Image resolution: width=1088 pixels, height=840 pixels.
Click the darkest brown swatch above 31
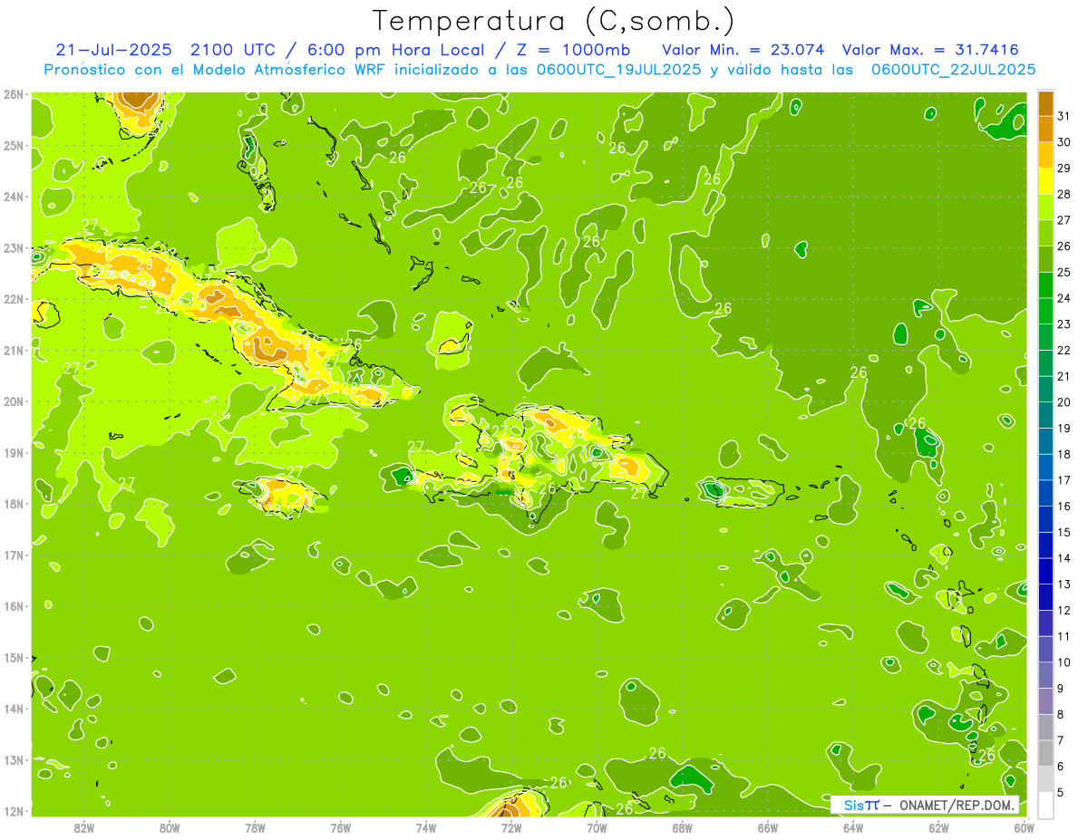pyautogui.click(x=1045, y=103)
